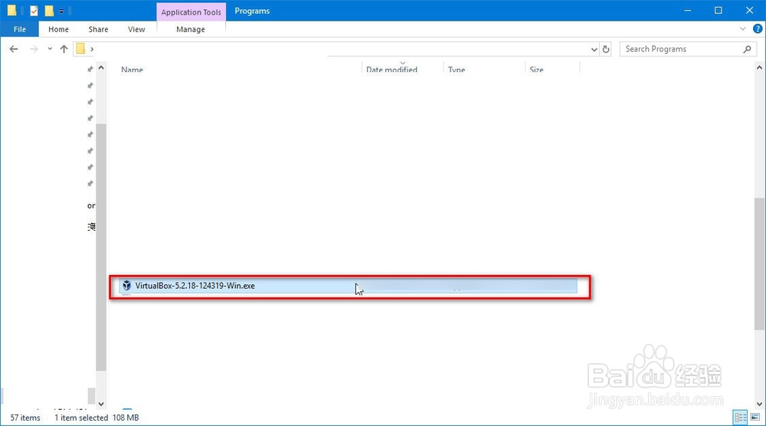Screen dimensions: 766x426
Task: Open the File menu
Action: (20, 29)
